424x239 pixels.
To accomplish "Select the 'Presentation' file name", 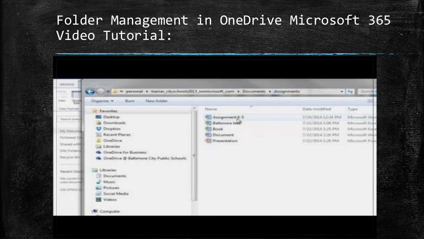I will coord(225,141).
